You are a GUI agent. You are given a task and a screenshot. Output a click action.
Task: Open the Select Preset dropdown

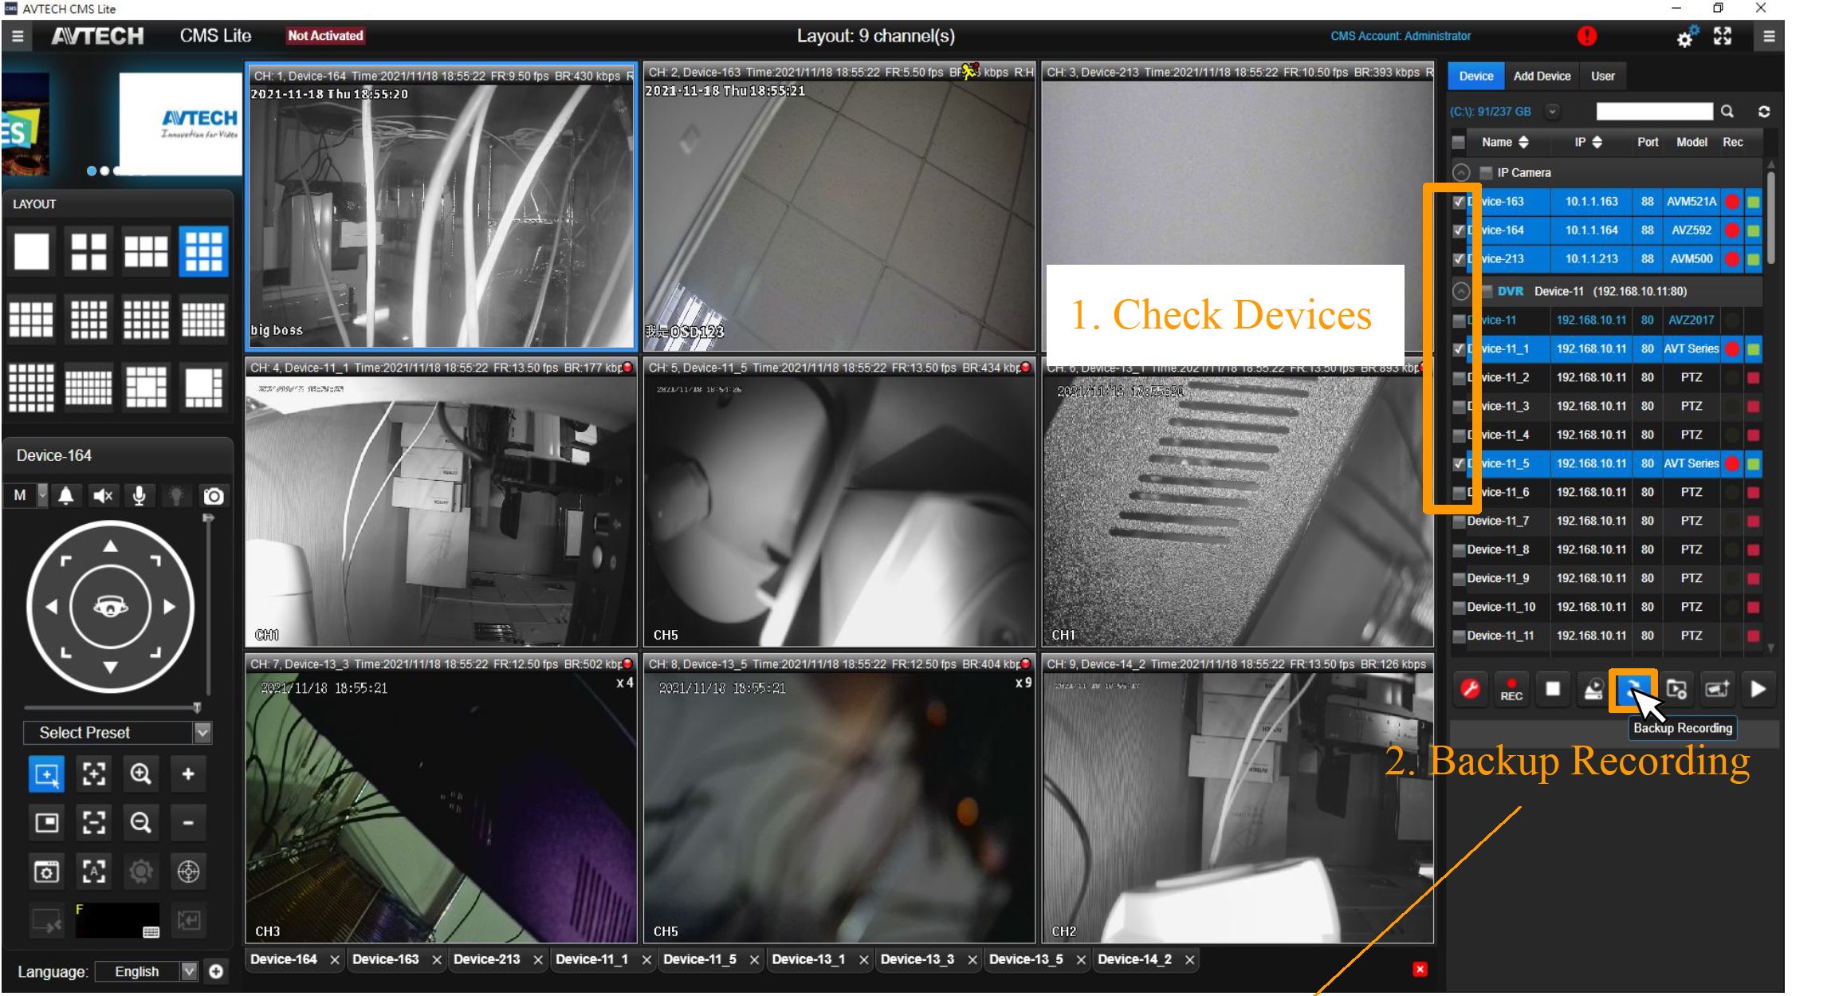click(x=202, y=732)
